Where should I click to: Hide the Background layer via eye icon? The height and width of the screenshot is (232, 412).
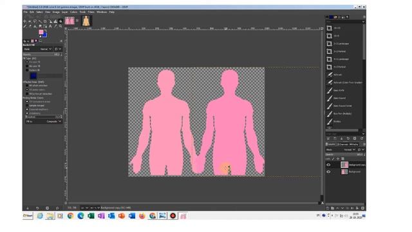click(328, 172)
